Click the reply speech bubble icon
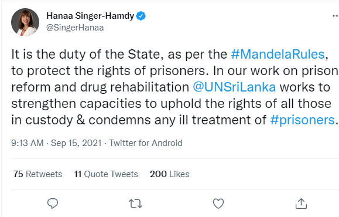Viewport: 339px width, 217px height. pos(53,204)
